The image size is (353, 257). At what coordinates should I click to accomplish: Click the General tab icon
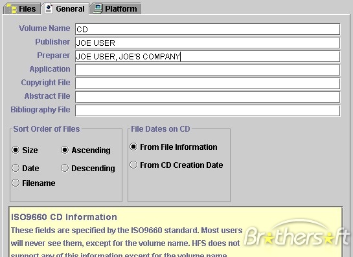[49, 8]
